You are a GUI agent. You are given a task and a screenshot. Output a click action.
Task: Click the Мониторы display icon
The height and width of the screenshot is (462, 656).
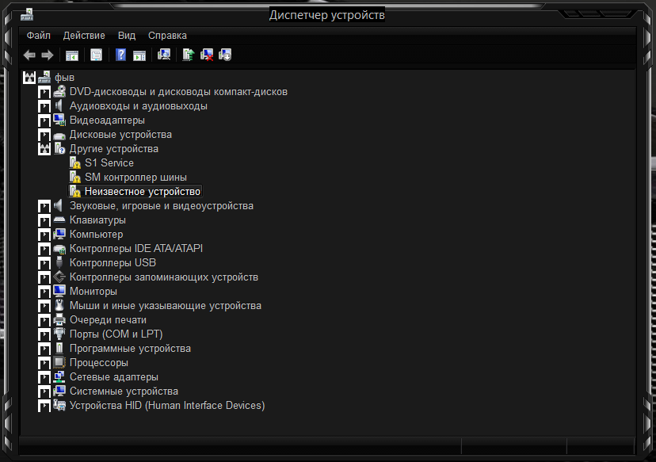(59, 291)
